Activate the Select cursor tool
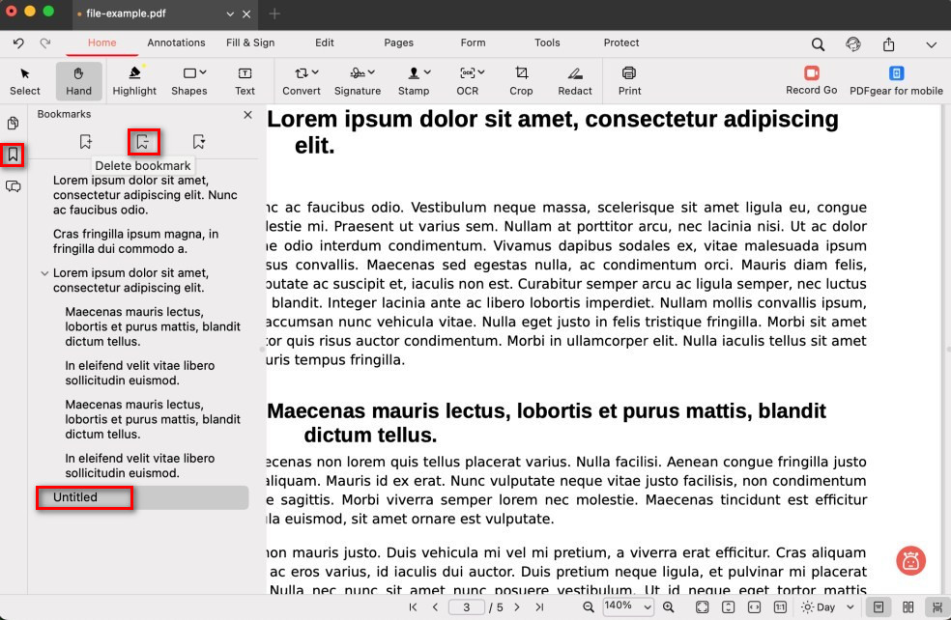This screenshot has height=620, width=951. 25,80
